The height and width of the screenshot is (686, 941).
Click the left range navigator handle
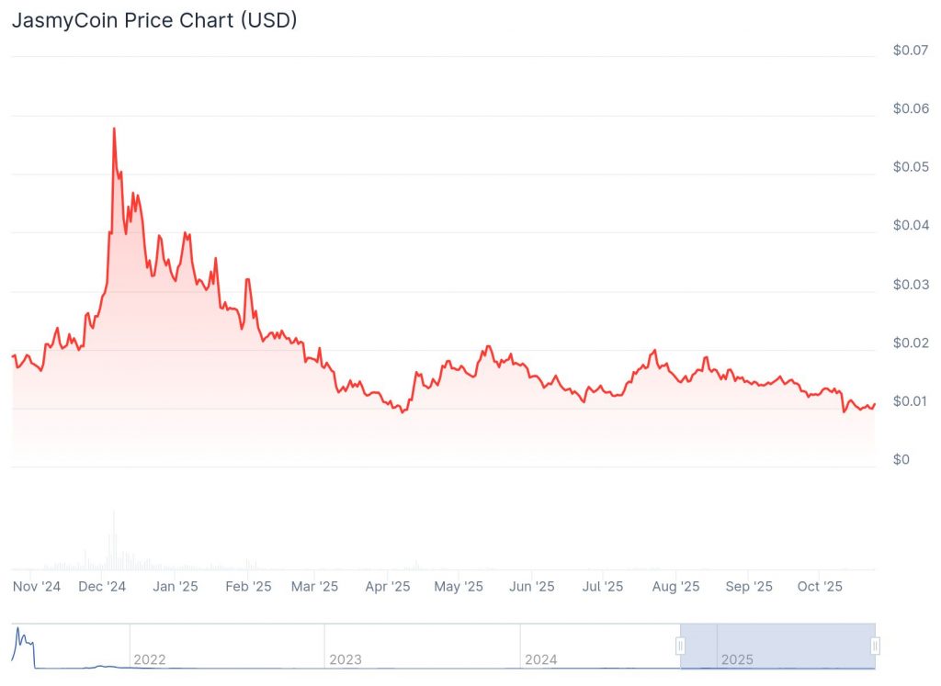coord(681,646)
